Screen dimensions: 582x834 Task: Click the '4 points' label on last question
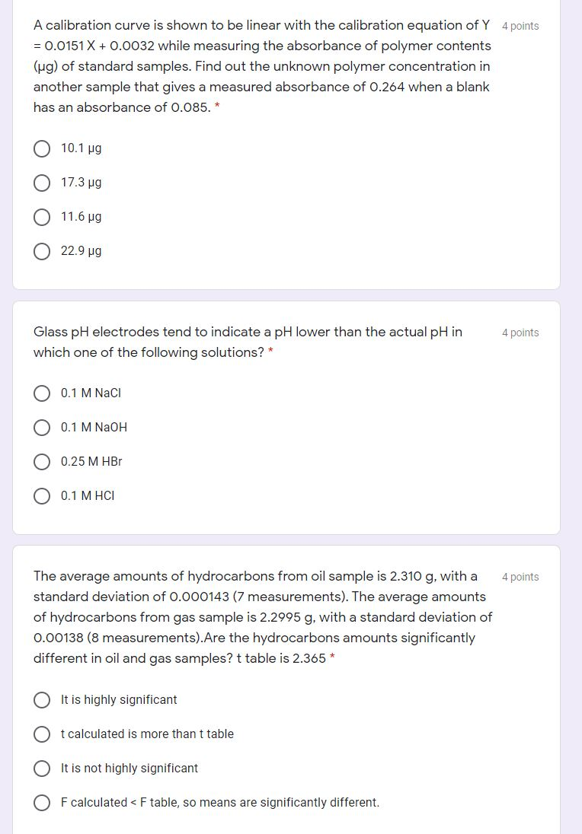[x=520, y=577]
